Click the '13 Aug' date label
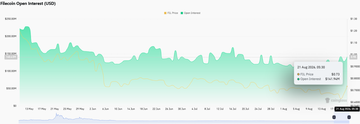360x124 pixels. click(x=321, y=109)
